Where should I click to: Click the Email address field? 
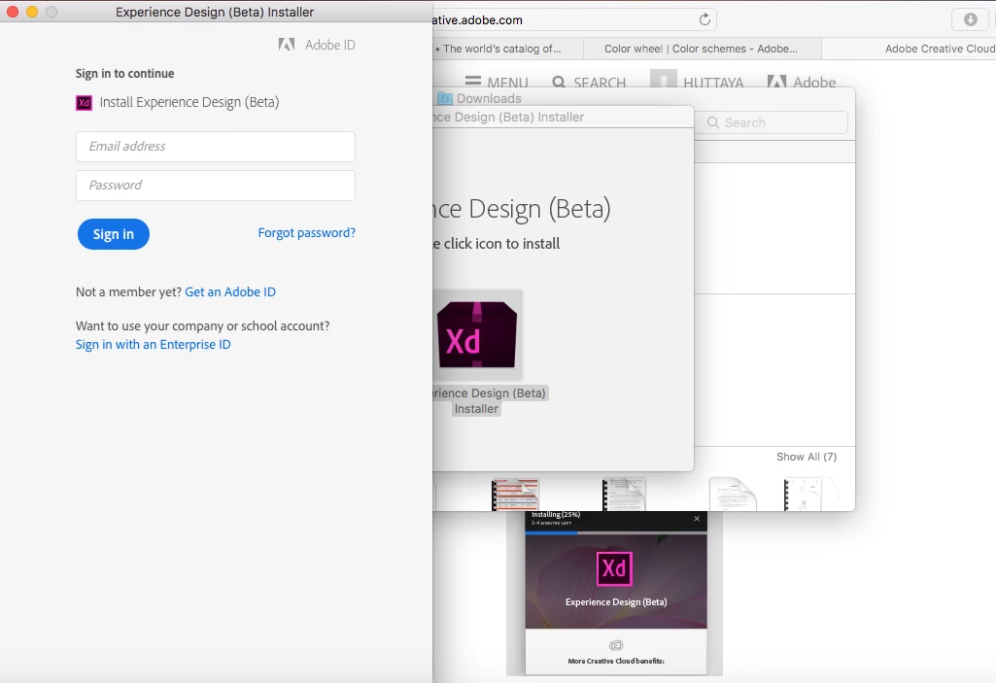pyautogui.click(x=216, y=146)
